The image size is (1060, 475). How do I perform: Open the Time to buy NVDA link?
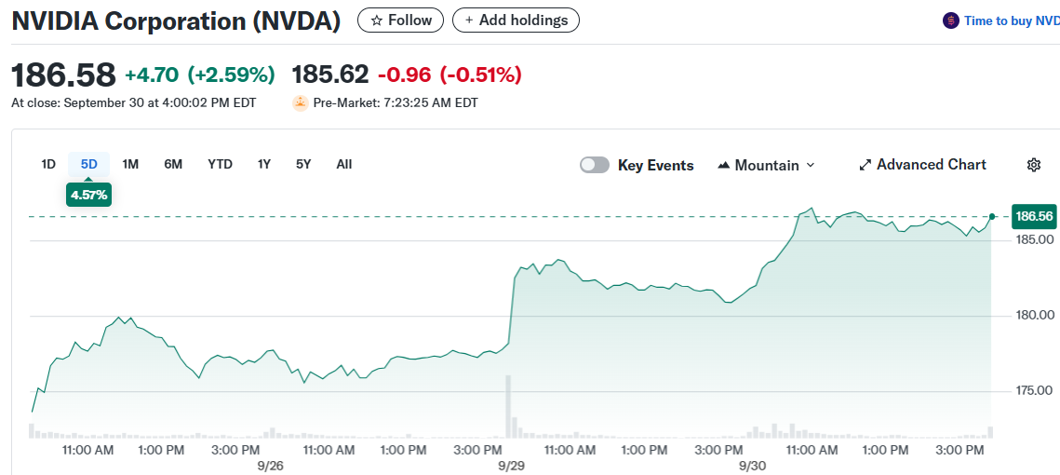pos(1011,20)
